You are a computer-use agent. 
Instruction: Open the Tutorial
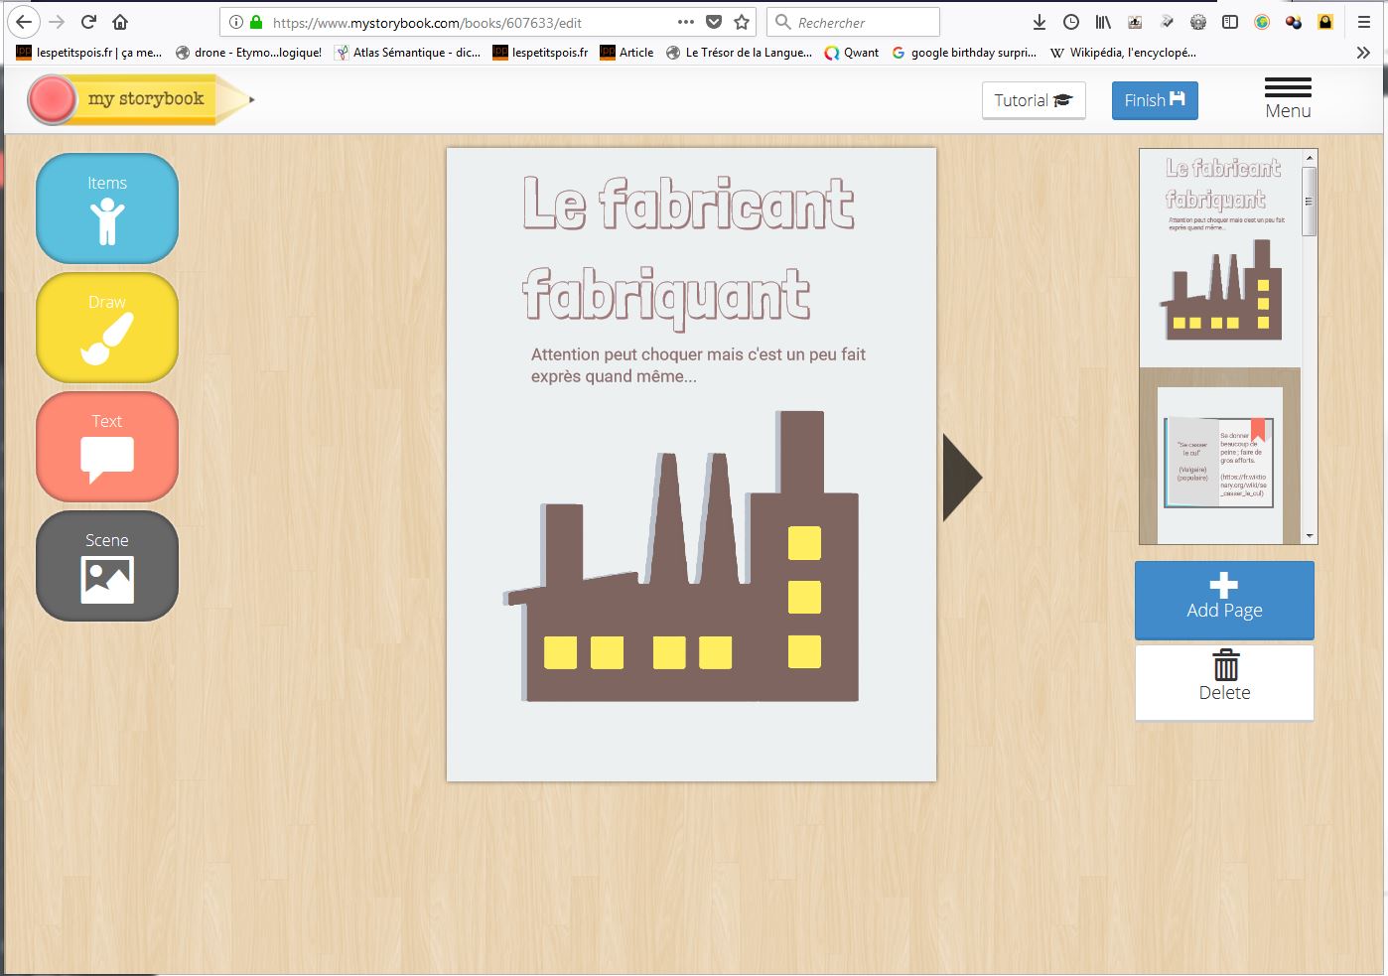pyautogui.click(x=1033, y=100)
